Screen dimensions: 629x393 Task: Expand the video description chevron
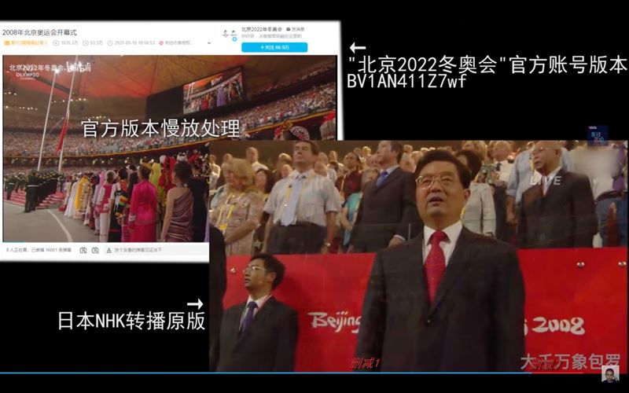(x=209, y=43)
